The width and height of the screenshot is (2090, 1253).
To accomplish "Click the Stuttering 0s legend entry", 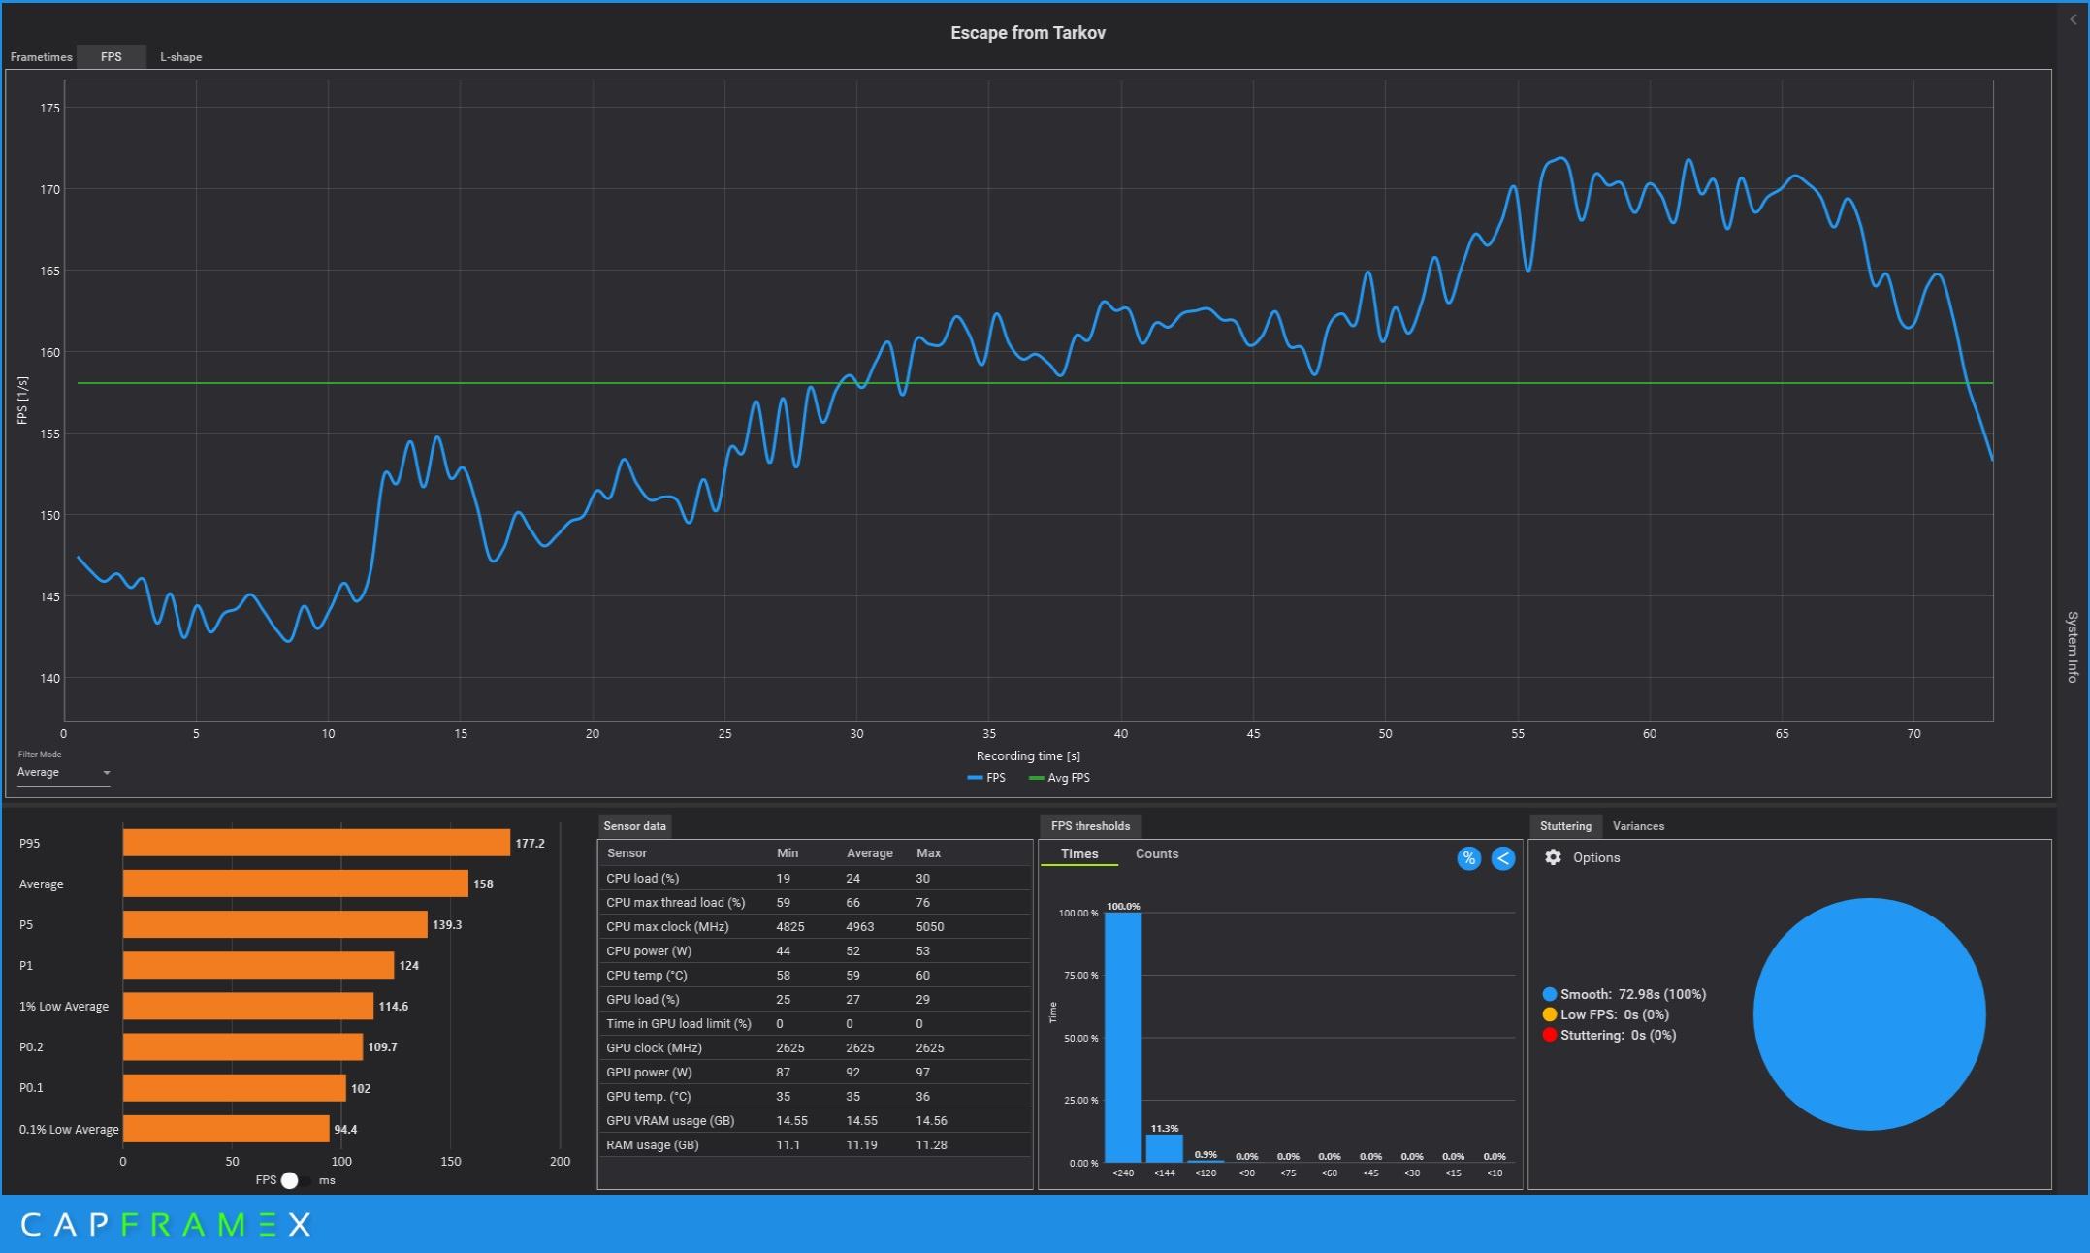I will tap(1610, 1035).
